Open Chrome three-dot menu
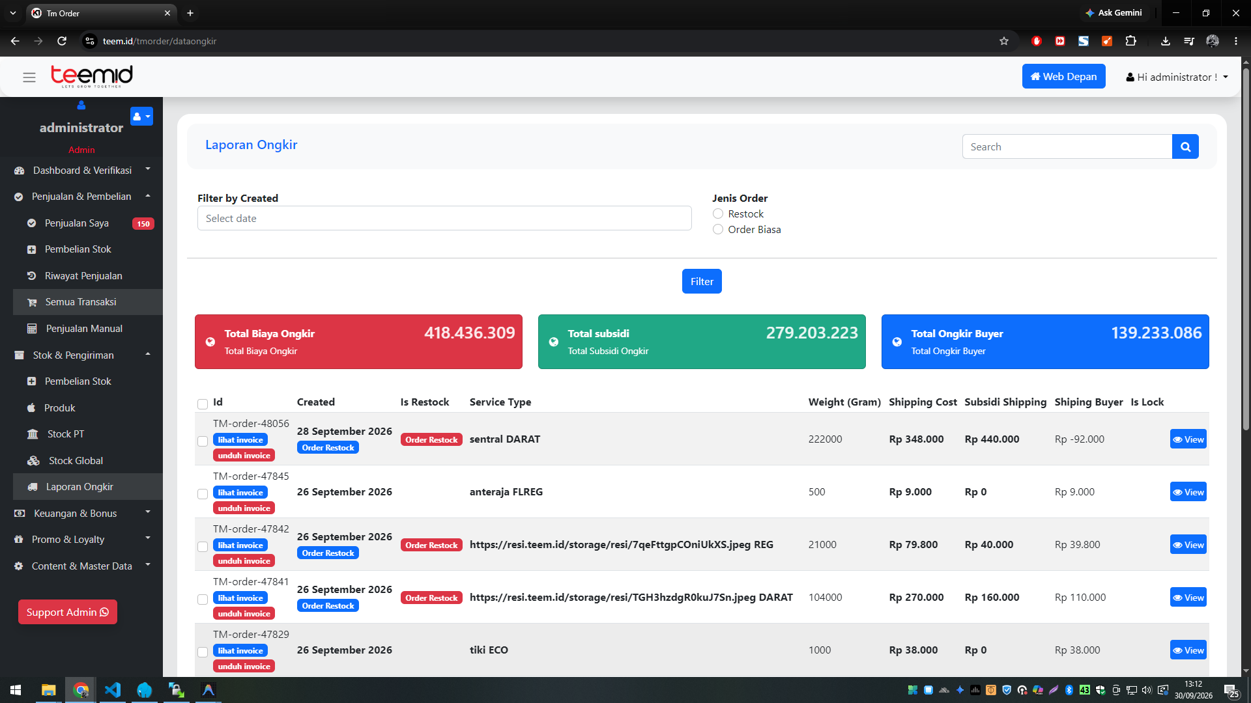The height and width of the screenshot is (703, 1251). (x=1236, y=41)
